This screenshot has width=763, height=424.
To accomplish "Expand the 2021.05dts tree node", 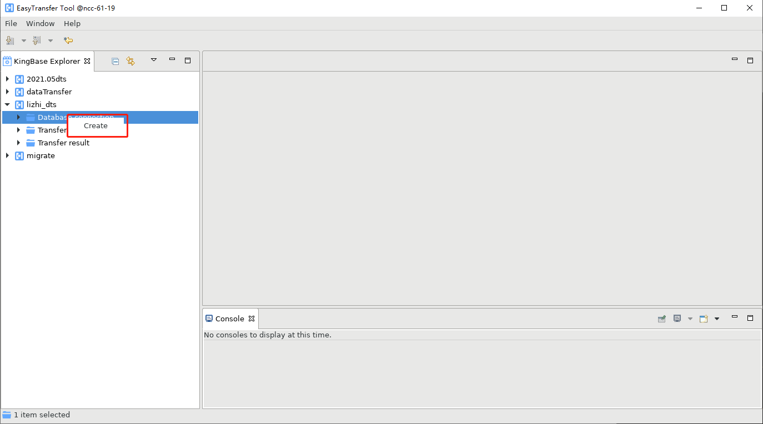I will tap(7, 79).
